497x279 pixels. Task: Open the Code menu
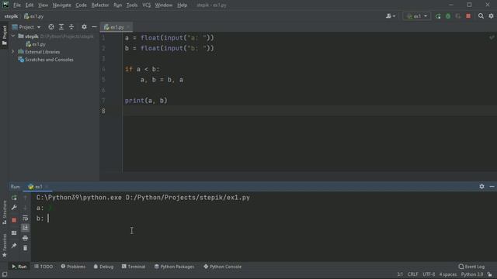(81, 5)
